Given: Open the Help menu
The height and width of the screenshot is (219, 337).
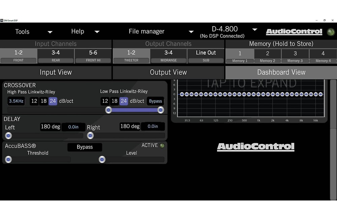Looking at the screenshot, I should coord(78,31).
